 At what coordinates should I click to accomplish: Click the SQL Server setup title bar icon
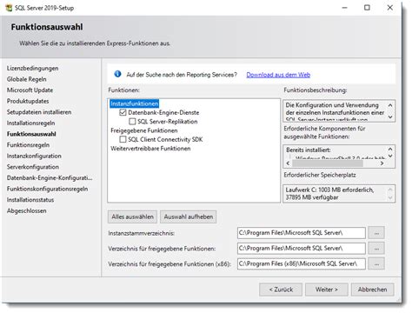(10, 8)
